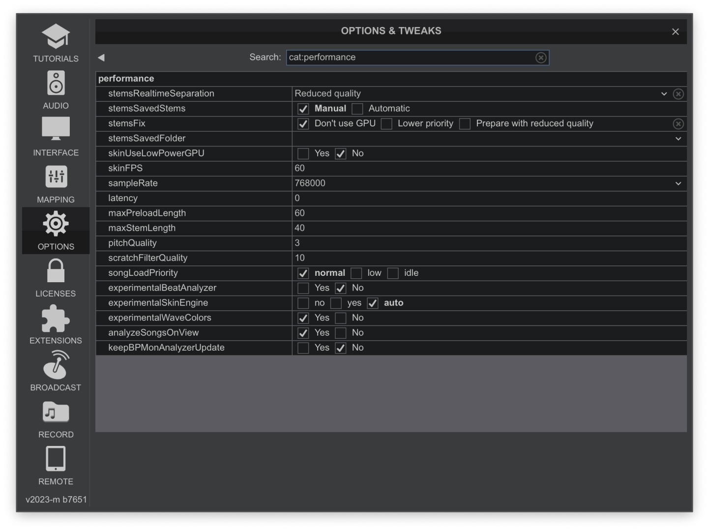Open the Remote tablet icon
This screenshot has height=531, width=709.
(x=56, y=459)
